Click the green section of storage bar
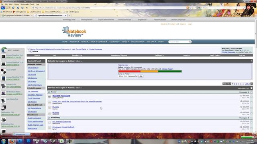The width and height of the screenshot is (257, 144). coord(170,71)
